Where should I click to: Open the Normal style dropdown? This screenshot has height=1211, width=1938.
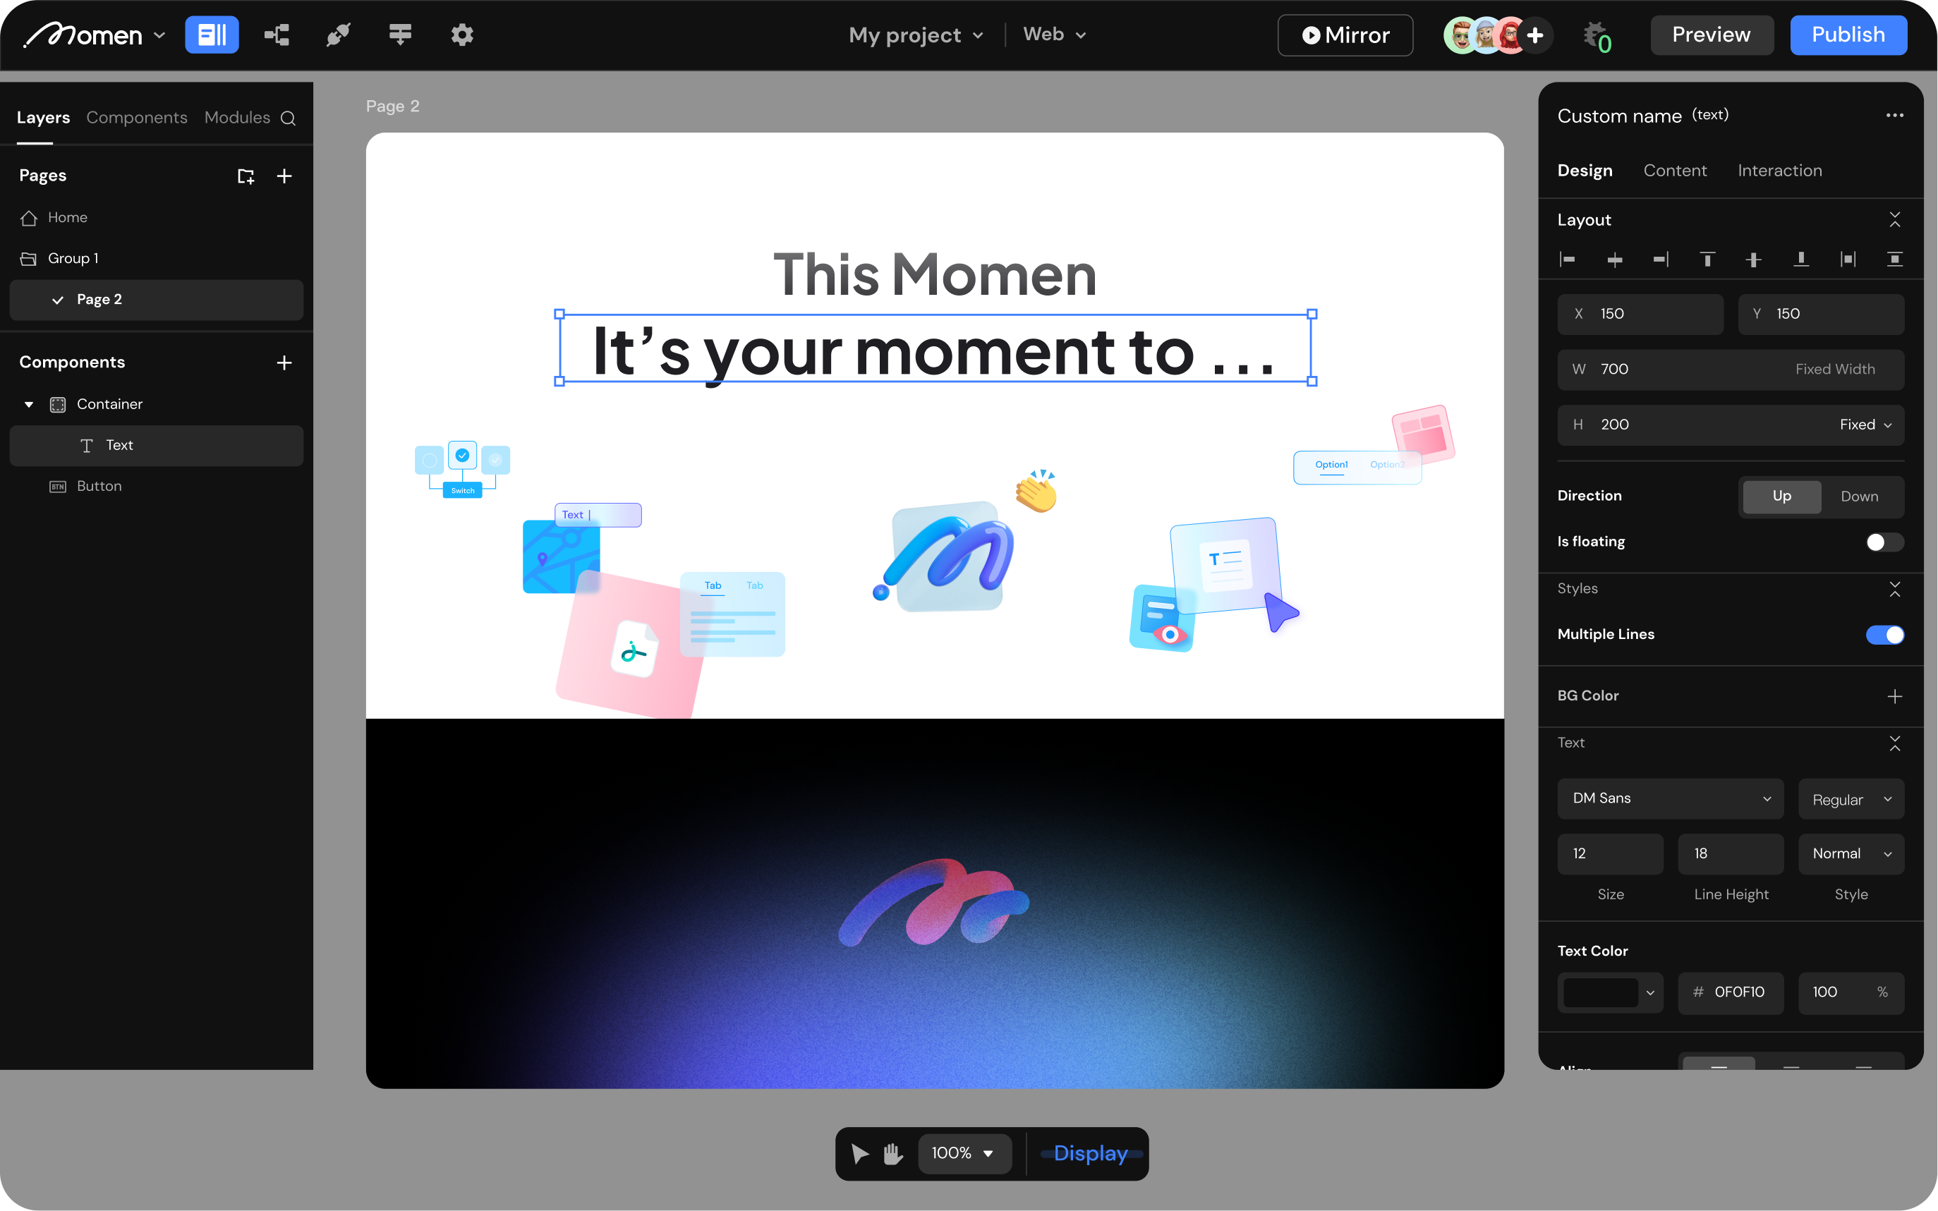tap(1851, 854)
